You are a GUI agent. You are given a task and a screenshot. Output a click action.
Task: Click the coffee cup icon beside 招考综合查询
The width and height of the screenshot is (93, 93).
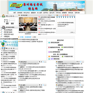[3, 27]
